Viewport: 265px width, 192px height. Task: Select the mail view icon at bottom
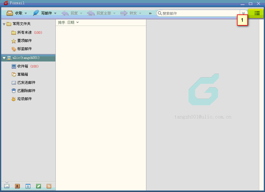tap(7, 186)
